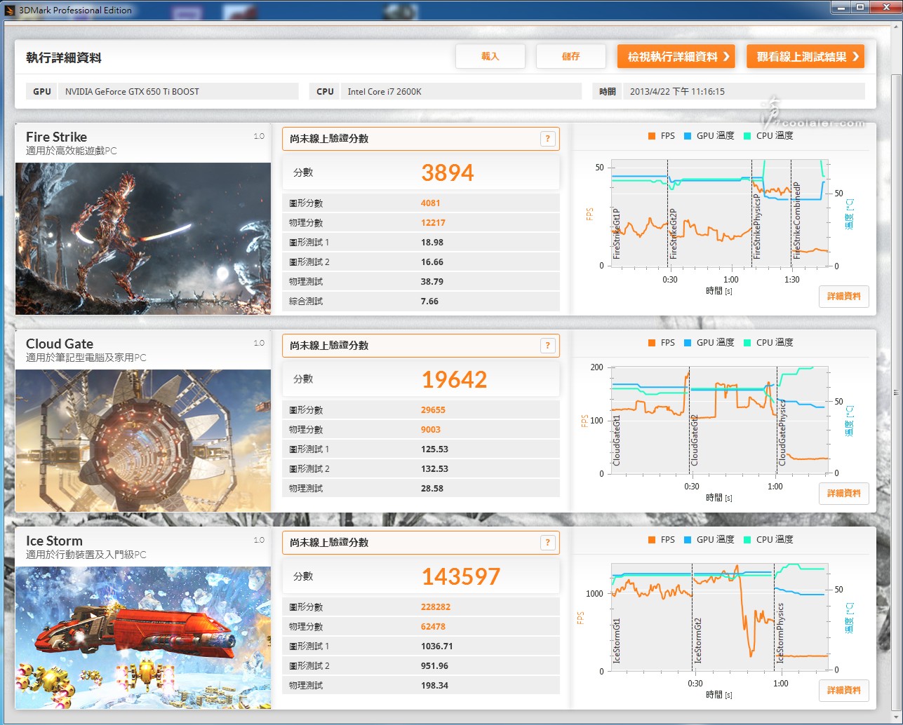Click the Fire Strike help question mark
The height and width of the screenshot is (725, 903).
547,139
